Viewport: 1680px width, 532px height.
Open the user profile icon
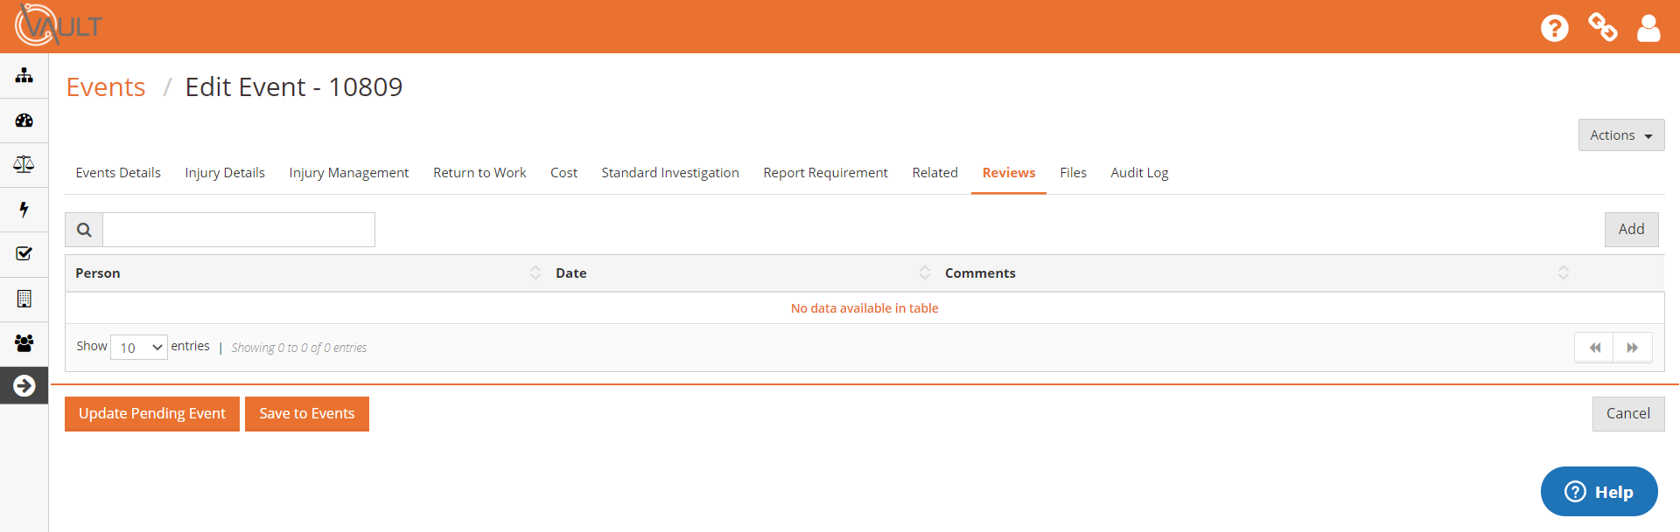tap(1648, 28)
